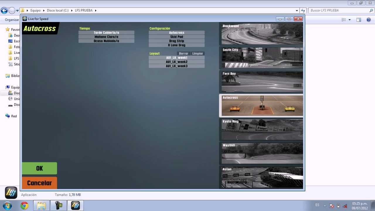
Task: Click the Explorer back navigation arrow
Action: [x=4, y=11]
